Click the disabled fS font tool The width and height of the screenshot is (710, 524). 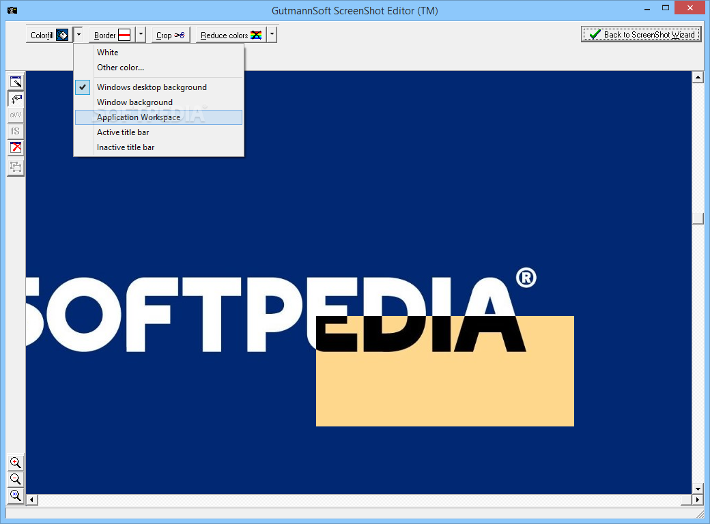(16, 131)
